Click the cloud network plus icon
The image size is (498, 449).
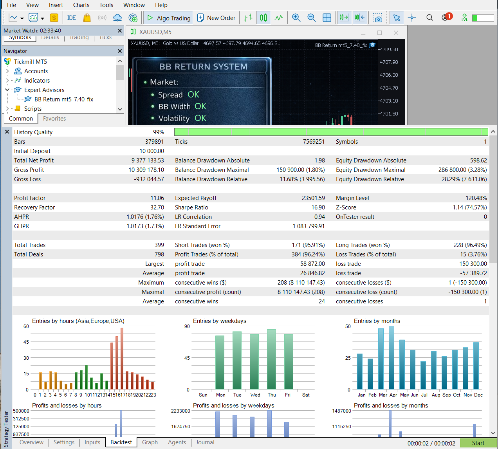click(133, 18)
